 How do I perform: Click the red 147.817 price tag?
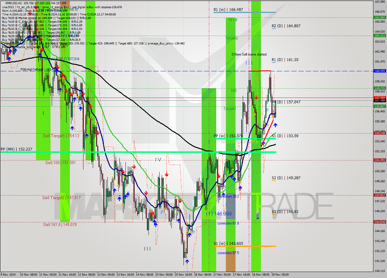click(380, 195)
